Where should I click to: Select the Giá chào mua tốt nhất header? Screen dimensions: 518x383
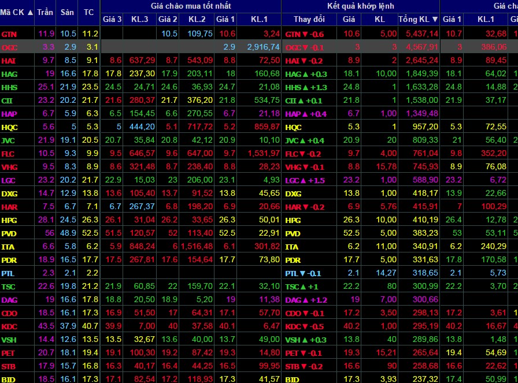pyautogui.click(x=190, y=6)
